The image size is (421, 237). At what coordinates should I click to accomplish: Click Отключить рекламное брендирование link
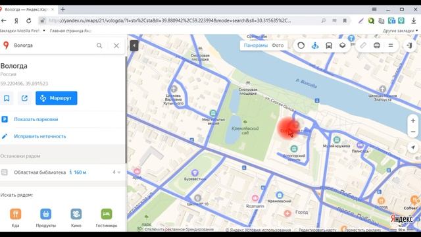click(179, 230)
